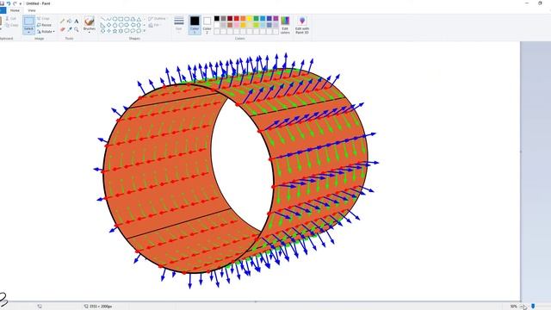The image size is (551, 310).
Task: Choose the Oval shape
Action: tap(115, 19)
